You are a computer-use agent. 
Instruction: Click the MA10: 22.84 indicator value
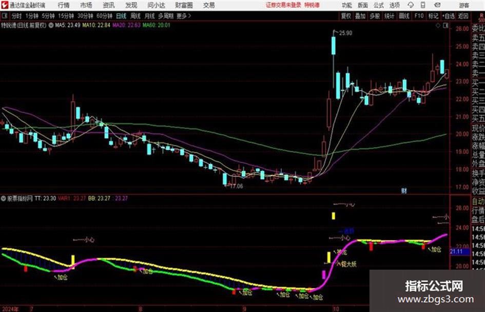(x=96, y=25)
